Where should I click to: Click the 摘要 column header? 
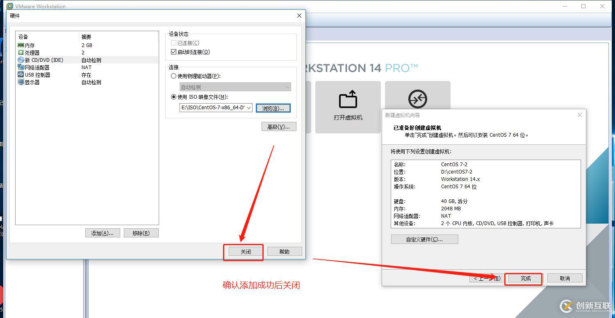(x=86, y=37)
